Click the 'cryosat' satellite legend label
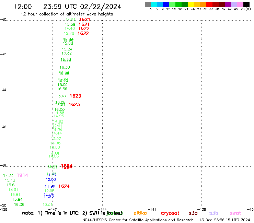Viewport: 254px width, 223px height. coord(170,213)
